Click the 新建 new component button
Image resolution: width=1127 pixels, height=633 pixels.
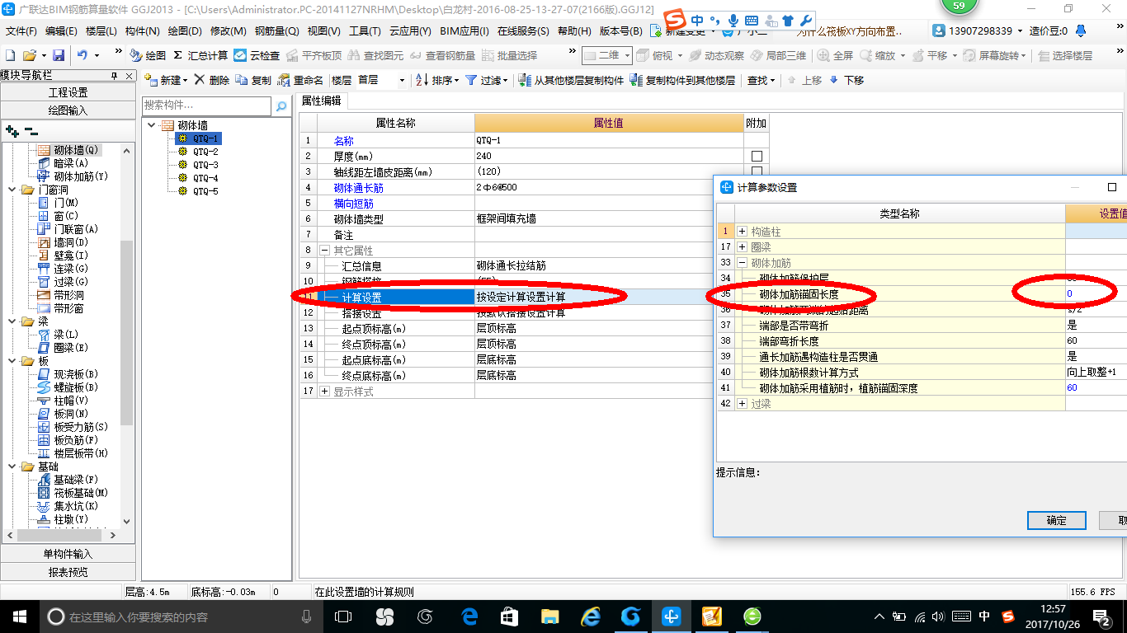pyautogui.click(x=166, y=80)
